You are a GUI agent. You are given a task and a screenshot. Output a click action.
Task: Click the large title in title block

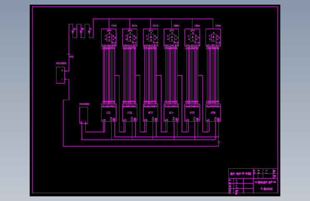(240, 174)
